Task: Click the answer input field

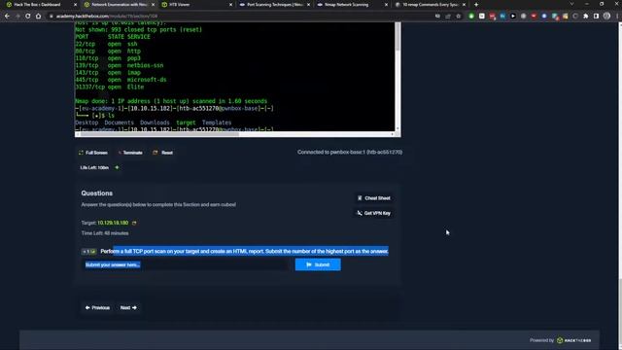Action: click(x=186, y=264)
